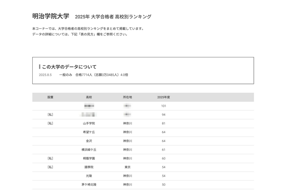Click the 所在地 column header
The height and width of the screenshot is (191, 287).
pyautogui.click(x=127, y=97)
